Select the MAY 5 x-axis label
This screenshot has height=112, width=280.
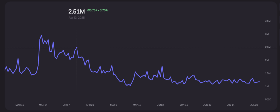pyautogui.click(x=113, y=105)
